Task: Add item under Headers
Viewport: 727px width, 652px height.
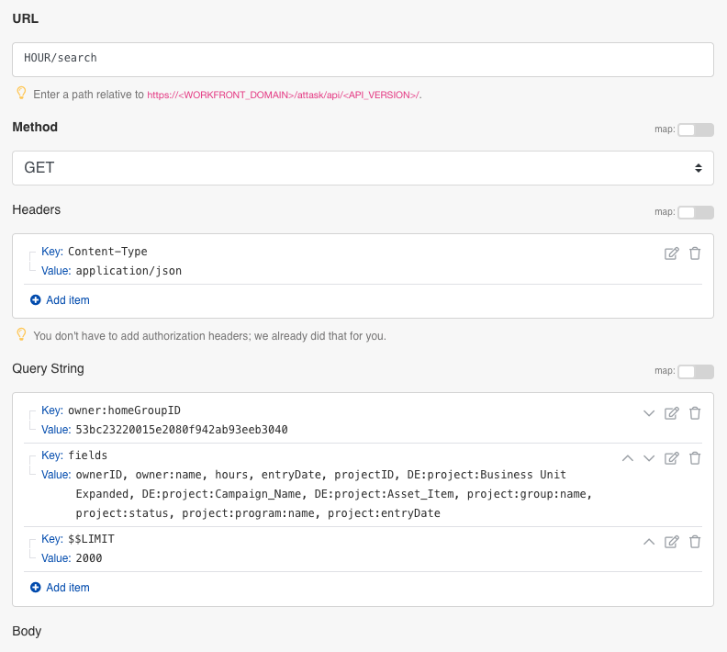Action: 60,300
